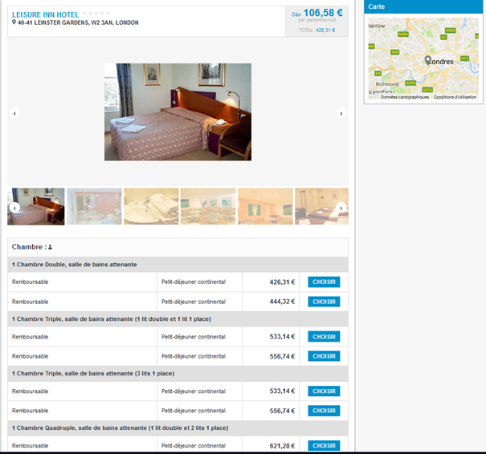Click the main photo next arrow
The image size is (486, 454).
tap(341, 113)
